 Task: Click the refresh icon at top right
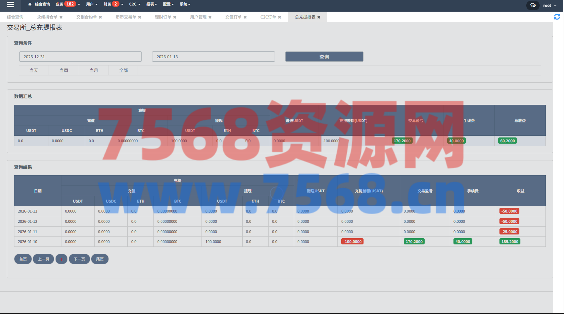(557, 17)
